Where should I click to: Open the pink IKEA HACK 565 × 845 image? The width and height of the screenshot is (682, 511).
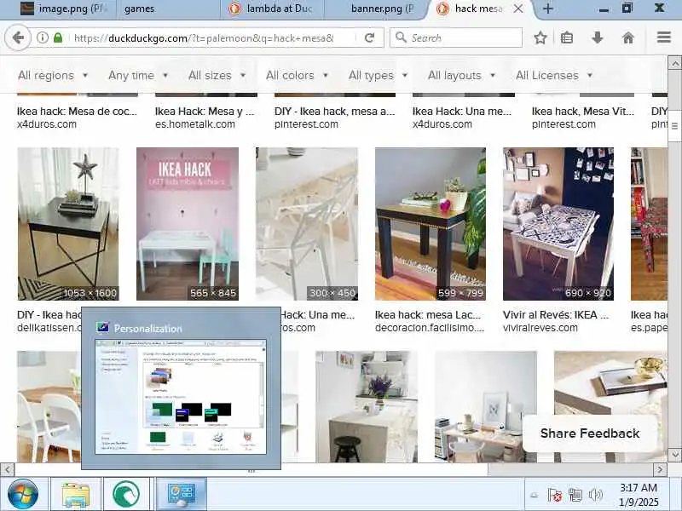tap(188, 224)
